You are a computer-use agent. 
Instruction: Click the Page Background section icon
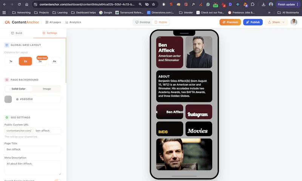click(x=7, y=80)
